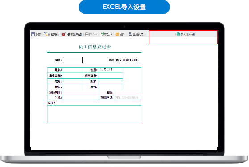This screenshot has height=167, width=249.
Task: Open the 打印 print dropdown menu
Action: [x=91, y=34]
